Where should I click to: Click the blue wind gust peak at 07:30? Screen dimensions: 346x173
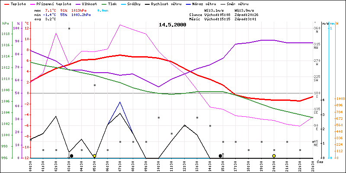click(x=120, y=102)
